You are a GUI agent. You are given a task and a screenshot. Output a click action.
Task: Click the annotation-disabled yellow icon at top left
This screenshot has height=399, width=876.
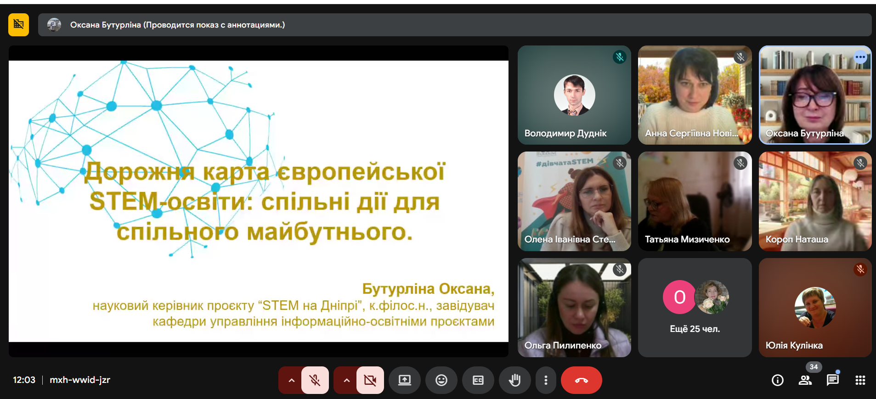coord(18,25)
